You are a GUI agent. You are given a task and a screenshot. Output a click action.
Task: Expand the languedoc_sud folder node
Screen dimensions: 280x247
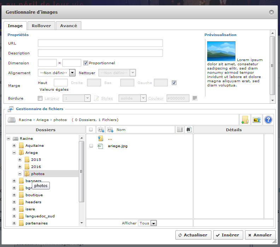[14, 216]
